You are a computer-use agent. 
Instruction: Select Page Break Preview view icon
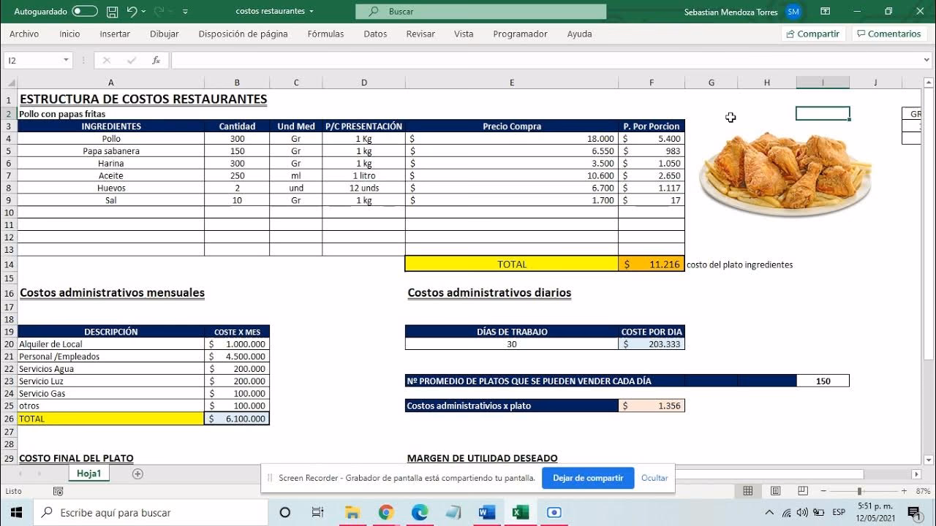pos(803,491)
